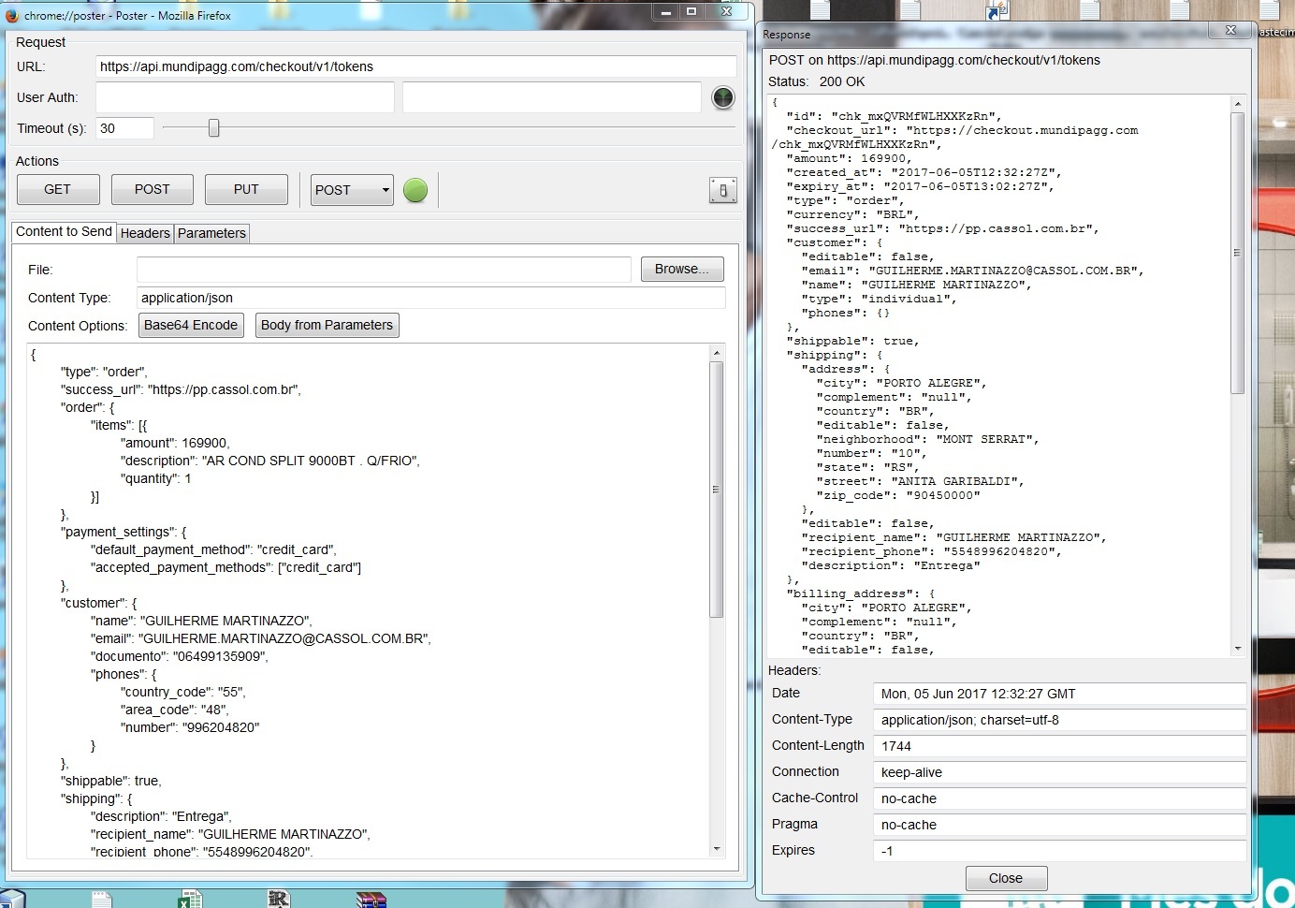The height and width of the screenshot is (908, 1295).
Task: Click the X on the Response window title bar
Action: click(1231, 30)
